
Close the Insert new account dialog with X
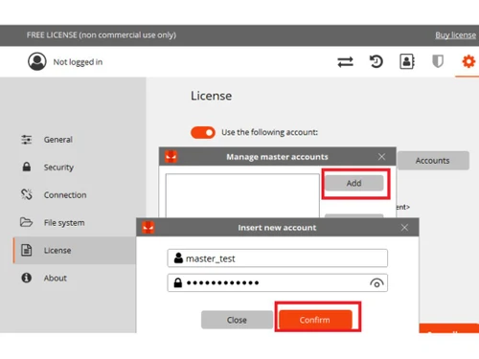click(x=404, y=228)
